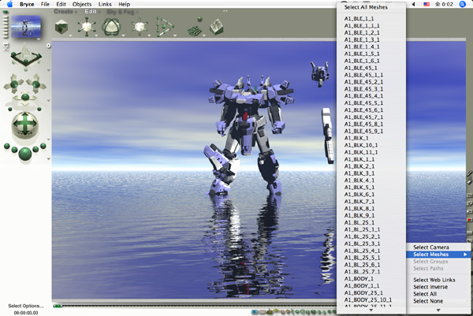Open the Edit menu in menu bar
Image resolution: width=473 pixels, height=316 pixels.
61,4
